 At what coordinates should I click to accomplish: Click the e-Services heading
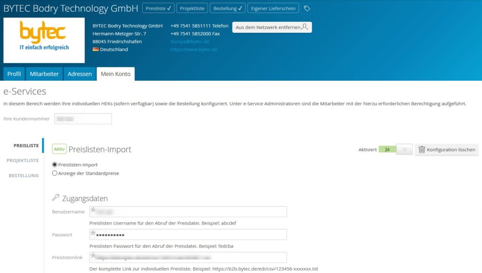(24, 92)
